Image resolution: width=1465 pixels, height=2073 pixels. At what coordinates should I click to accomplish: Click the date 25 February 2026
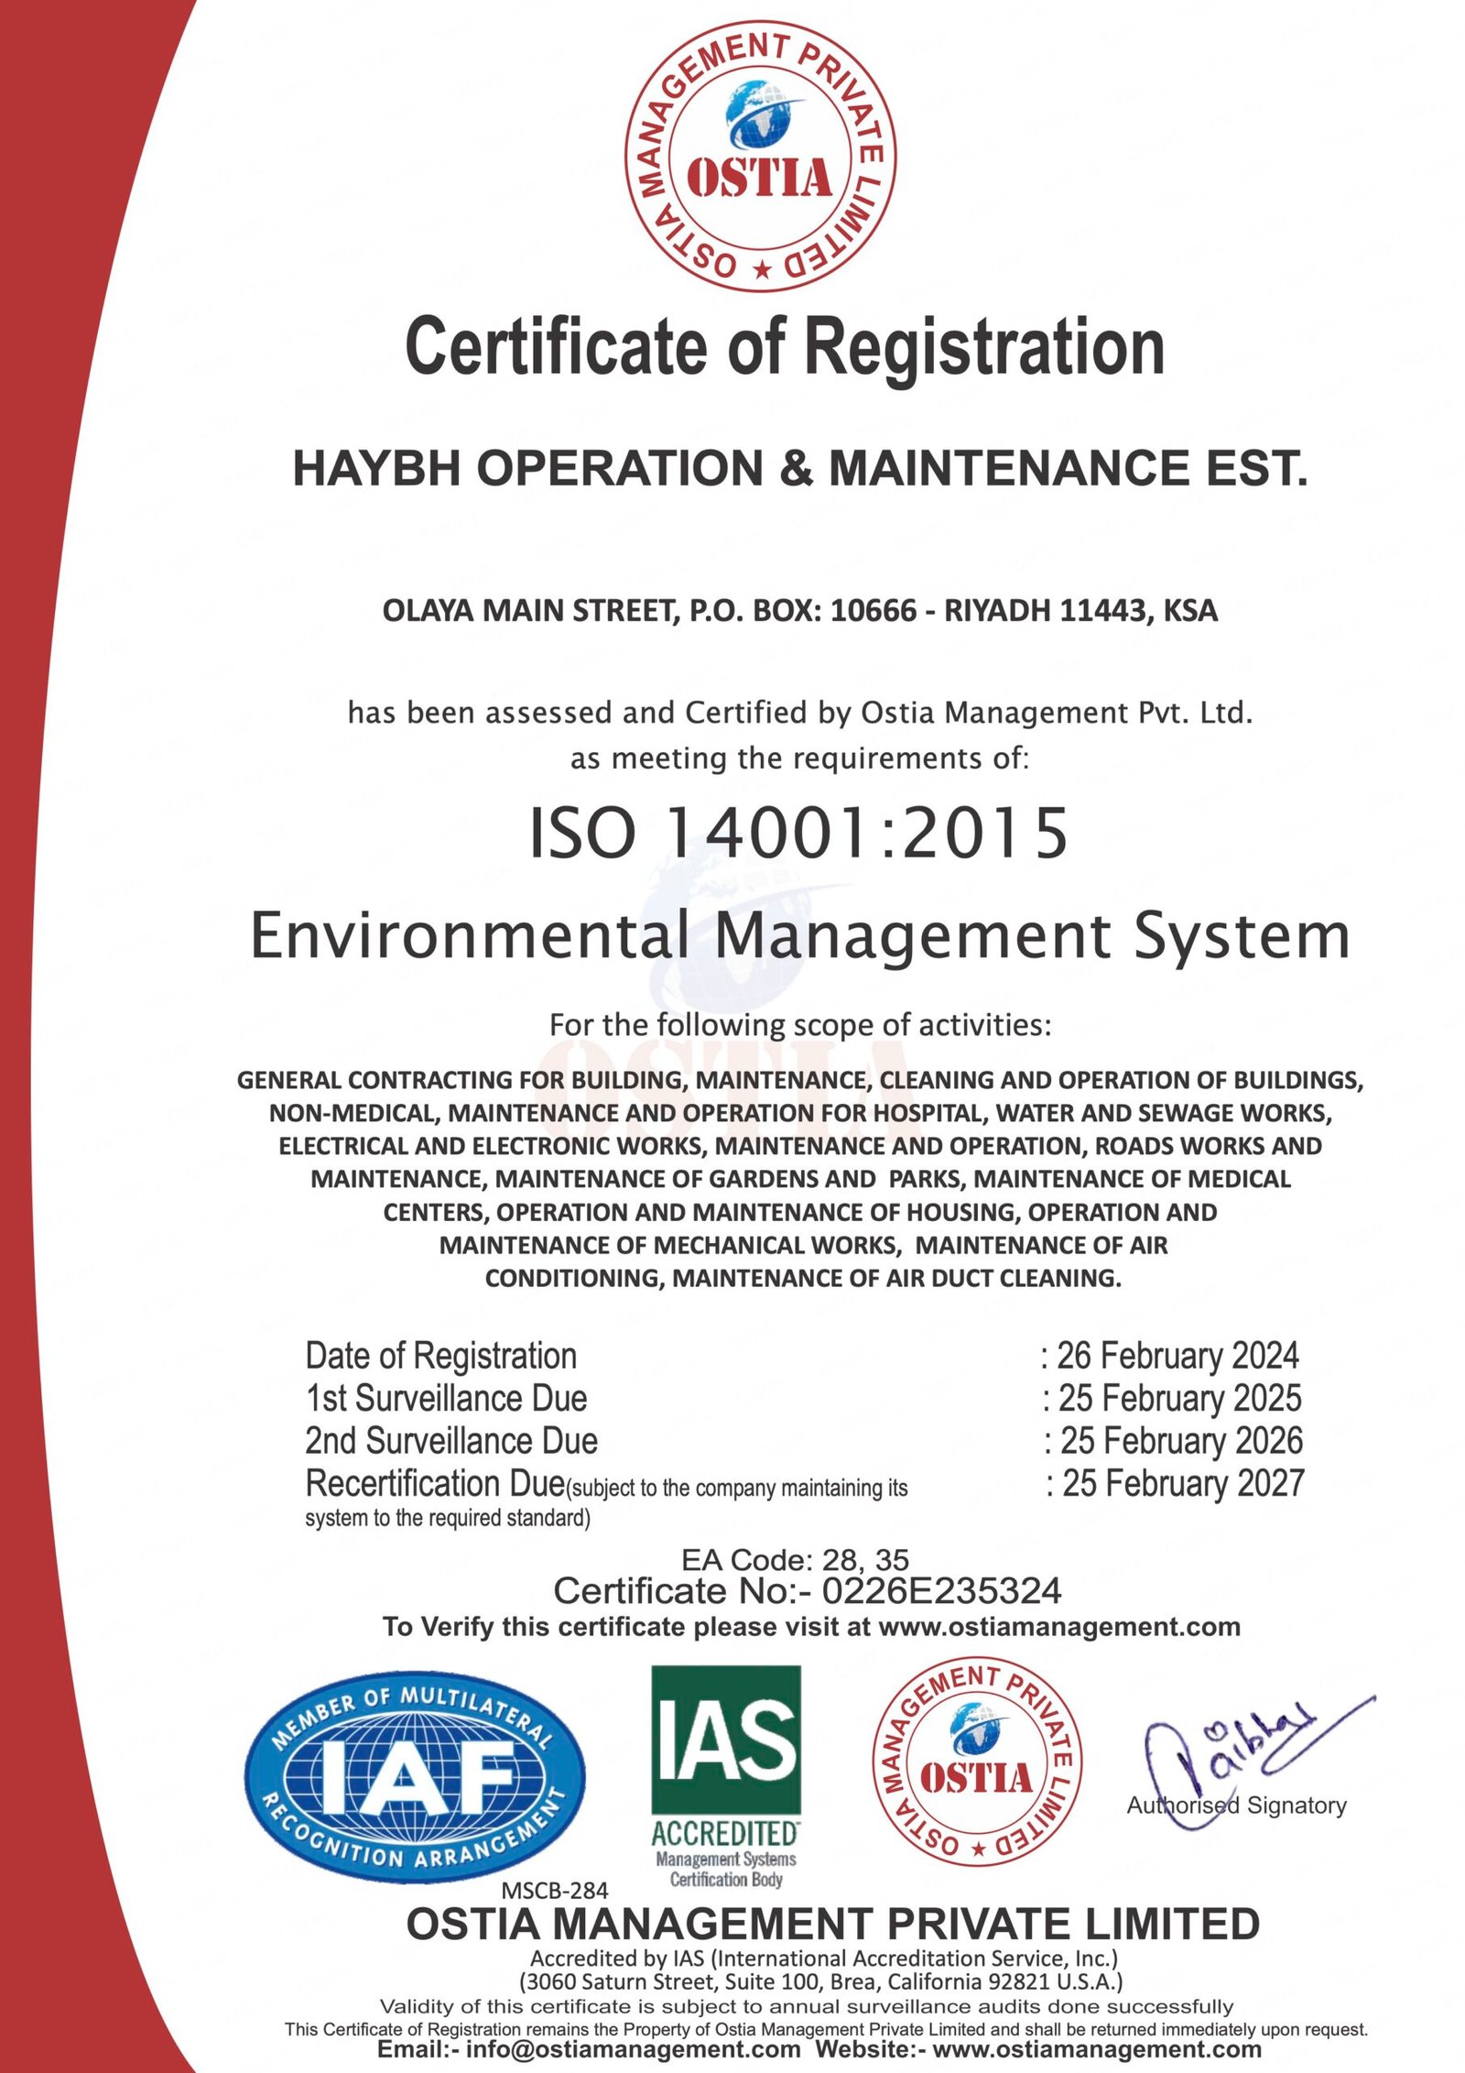pos(1181,1441)
